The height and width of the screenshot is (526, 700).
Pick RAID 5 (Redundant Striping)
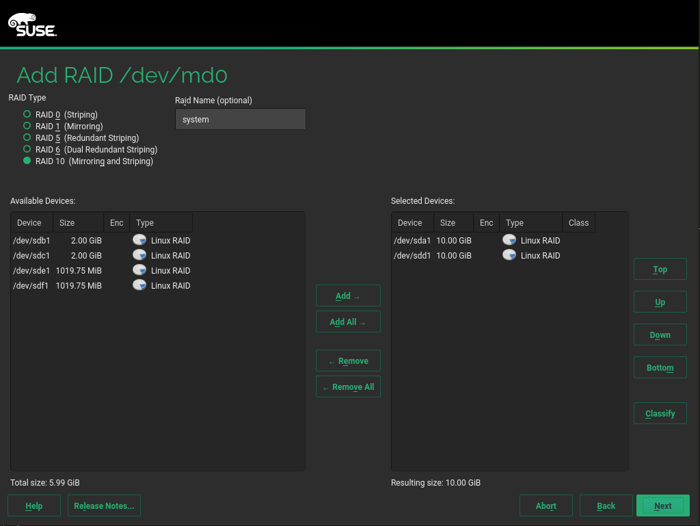pos(27,137)
